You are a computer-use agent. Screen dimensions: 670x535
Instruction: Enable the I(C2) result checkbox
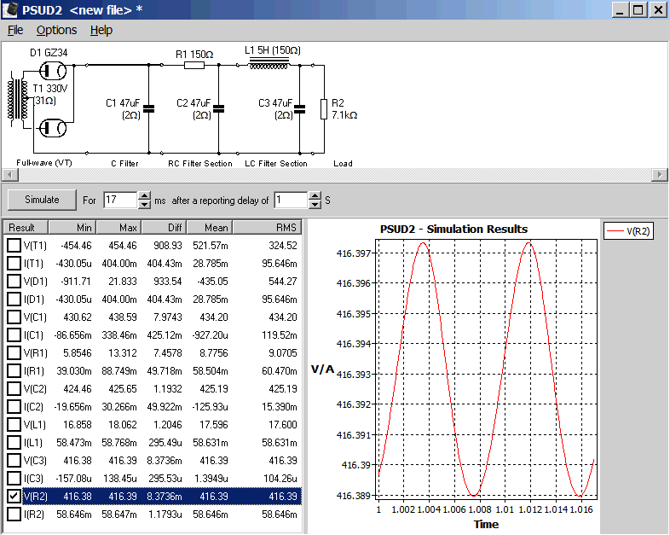14,407
